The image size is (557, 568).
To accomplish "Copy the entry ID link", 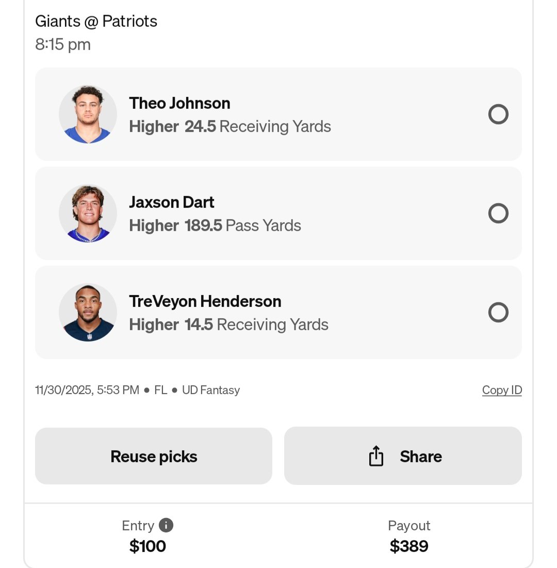I will coord(502,390).
